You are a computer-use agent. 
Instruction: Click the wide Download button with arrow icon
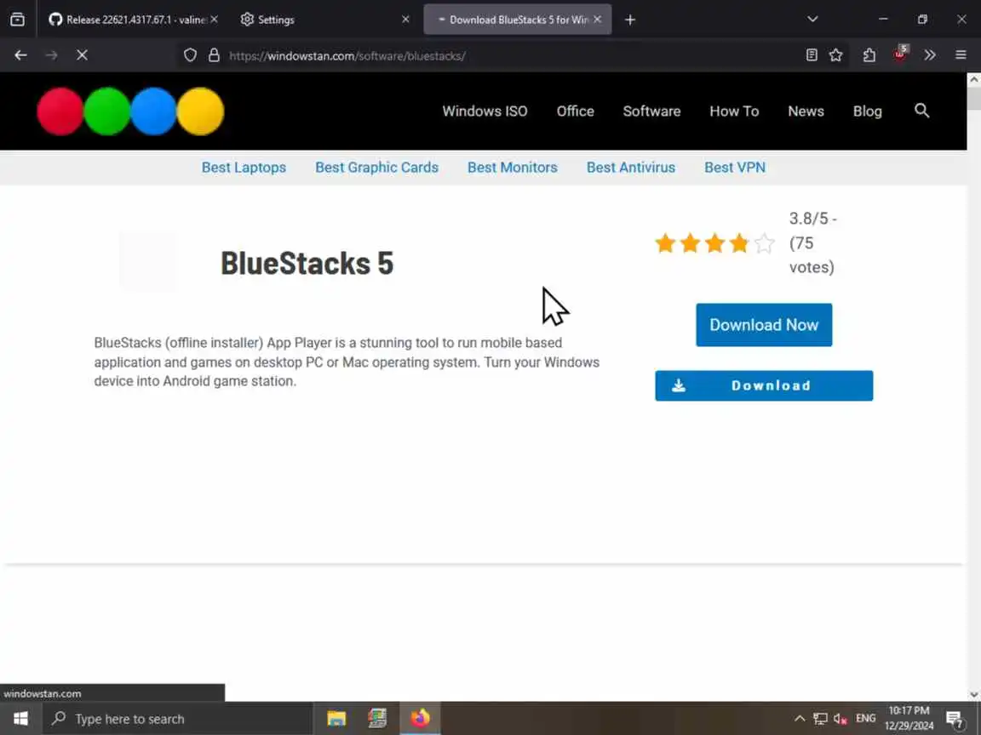pos(764,385)
